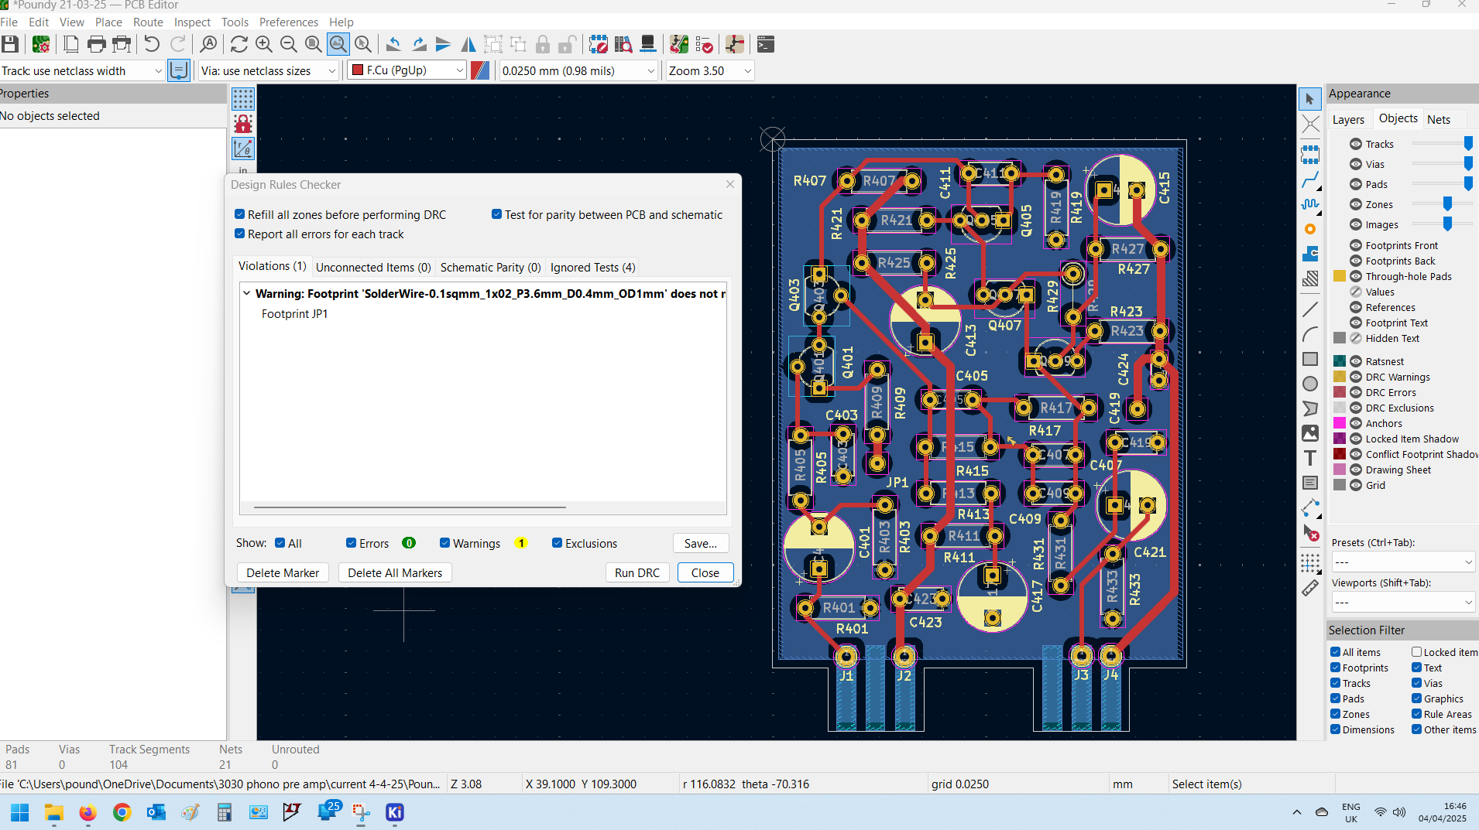This screenshot has width=1479, height=830.
Task: Open the Zoom 3.50 dropdown
Action: coord(709,70)
